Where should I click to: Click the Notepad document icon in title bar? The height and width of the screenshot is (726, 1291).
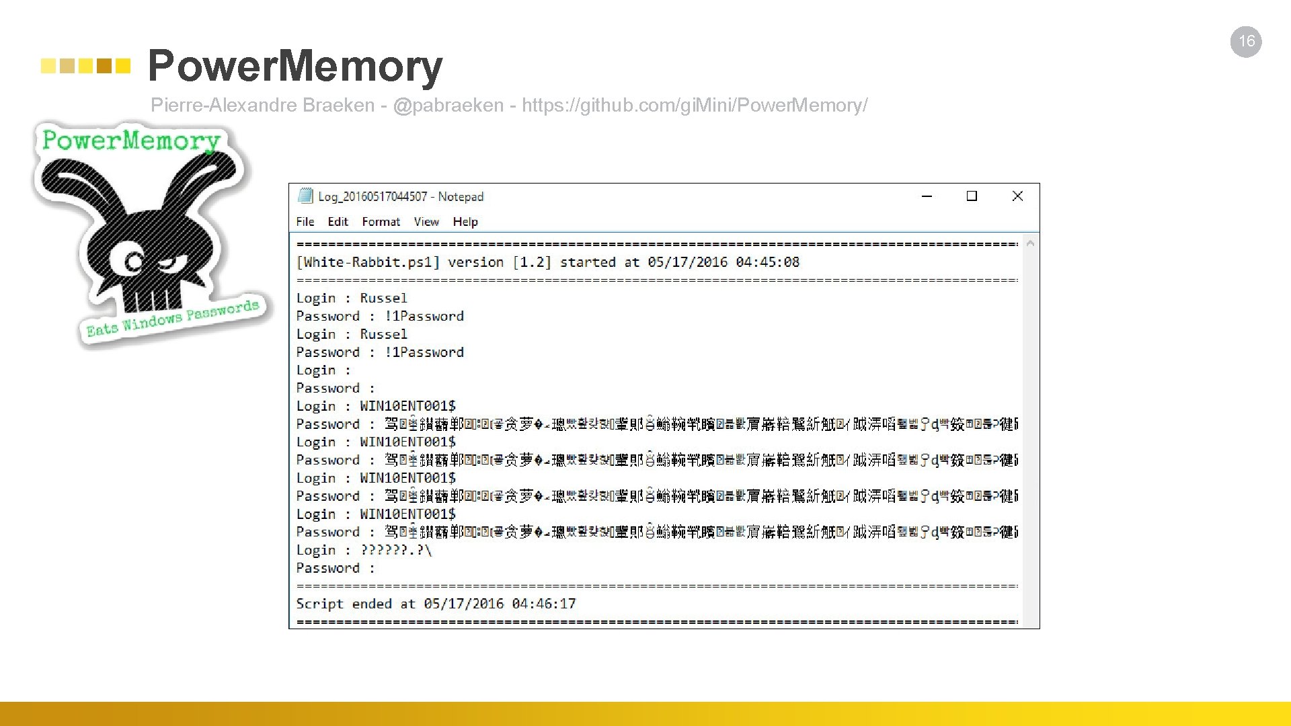click(x=305, y=196)
